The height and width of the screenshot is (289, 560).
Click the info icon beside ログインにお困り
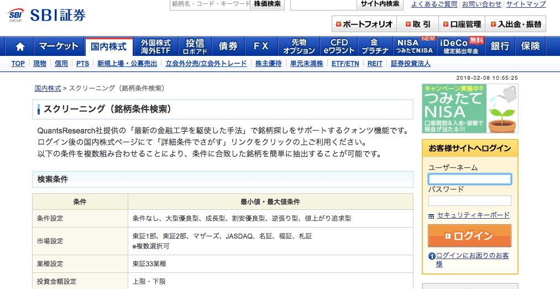(x=432, y=256)
